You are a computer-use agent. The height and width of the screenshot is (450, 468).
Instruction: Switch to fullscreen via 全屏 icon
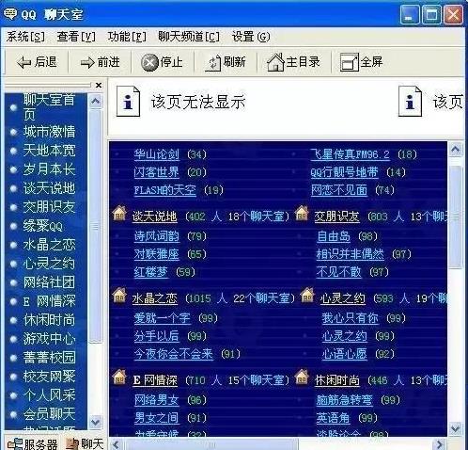click(350, 62)
